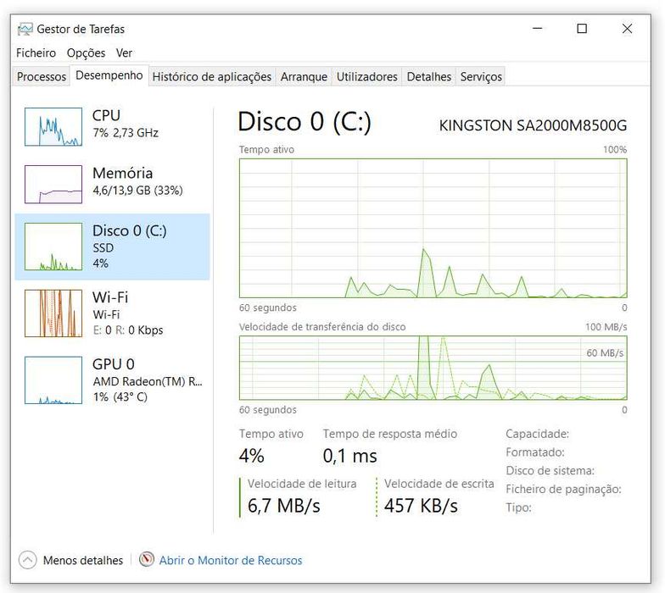665x593 pixels.
Task: Switch to the Serviços tab
Action: point(481,76)
